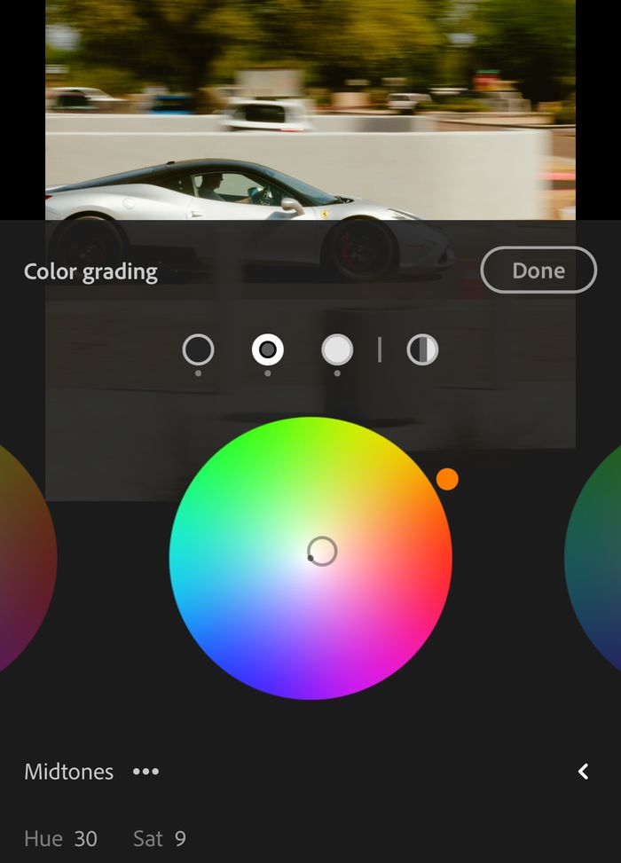Click the orange hue handle on wheel edge
The height and width of the screenshot is (863, 621).
447,479
